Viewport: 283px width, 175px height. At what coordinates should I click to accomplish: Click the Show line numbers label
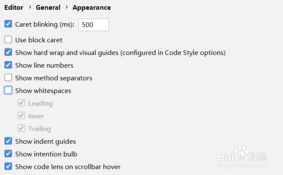coord(44,65)
